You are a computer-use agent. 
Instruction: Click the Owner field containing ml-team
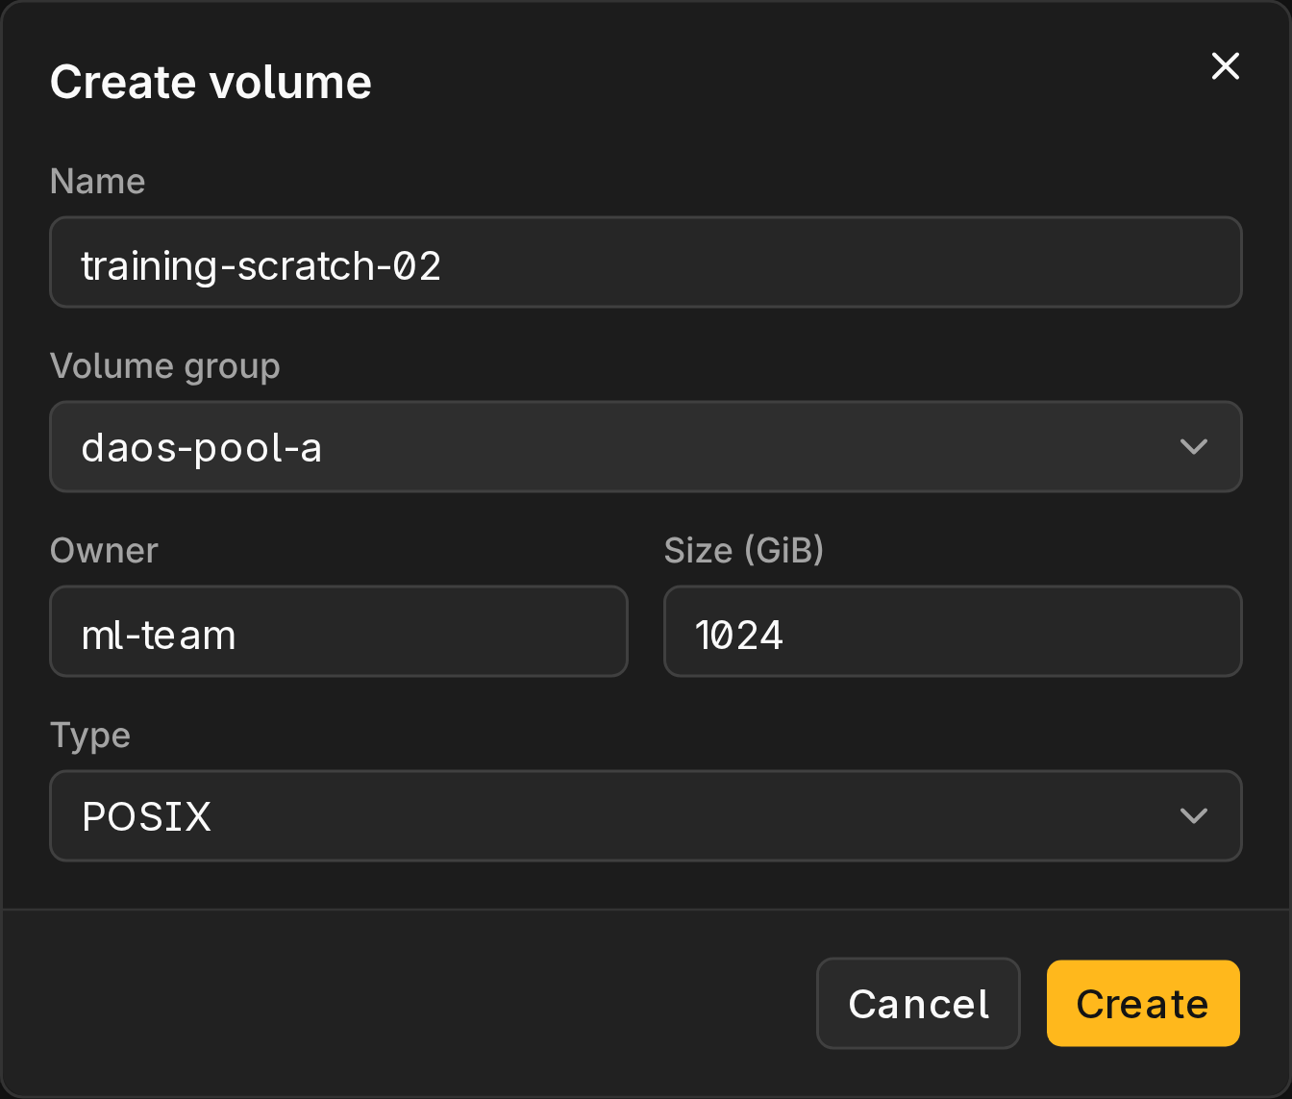pyautogui.click(x=338, y=631)
